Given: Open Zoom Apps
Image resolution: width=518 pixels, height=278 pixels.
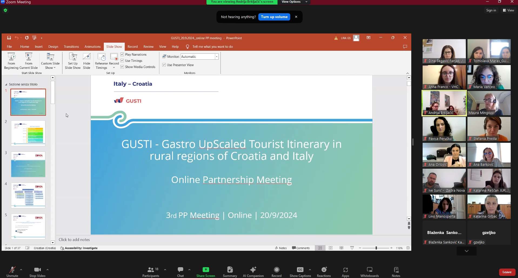Looking at the screenshot, I should click(x=345, y=272).
